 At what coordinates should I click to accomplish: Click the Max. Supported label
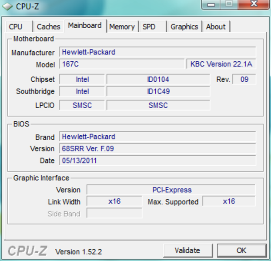click(173, 202)
